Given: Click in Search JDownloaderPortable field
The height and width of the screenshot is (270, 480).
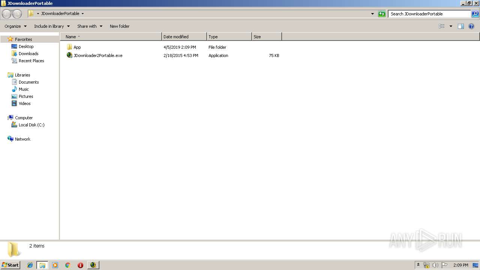Looking at the screenshot, I should 429,14.
